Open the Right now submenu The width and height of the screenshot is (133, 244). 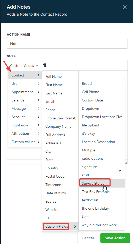(25, 125)
